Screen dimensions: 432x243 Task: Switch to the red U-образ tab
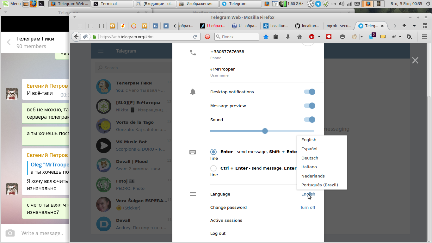pyautogui.click(x=214, y=26)
